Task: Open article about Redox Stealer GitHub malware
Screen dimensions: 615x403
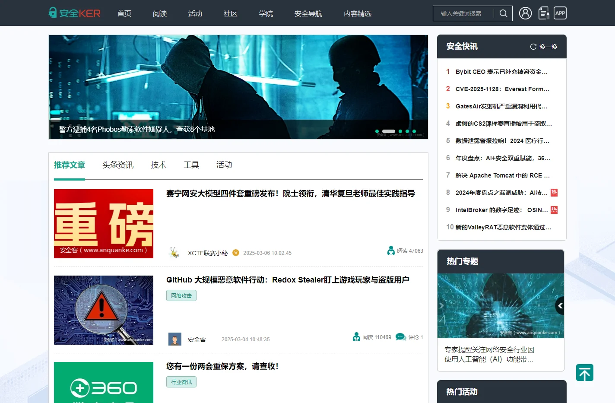Action: pos(288,280)
